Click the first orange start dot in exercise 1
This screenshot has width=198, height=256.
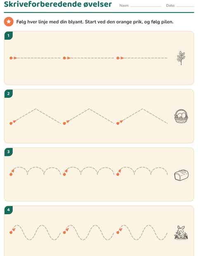(11, 58)
